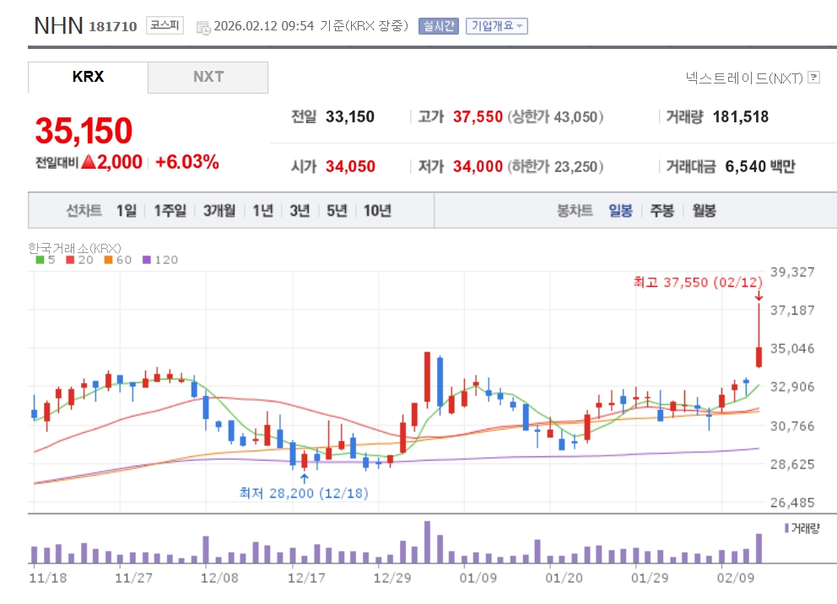Click the 넥스트레이드(NXT) link text
Viewport: 837px width, 604px height.
point(744,78)
